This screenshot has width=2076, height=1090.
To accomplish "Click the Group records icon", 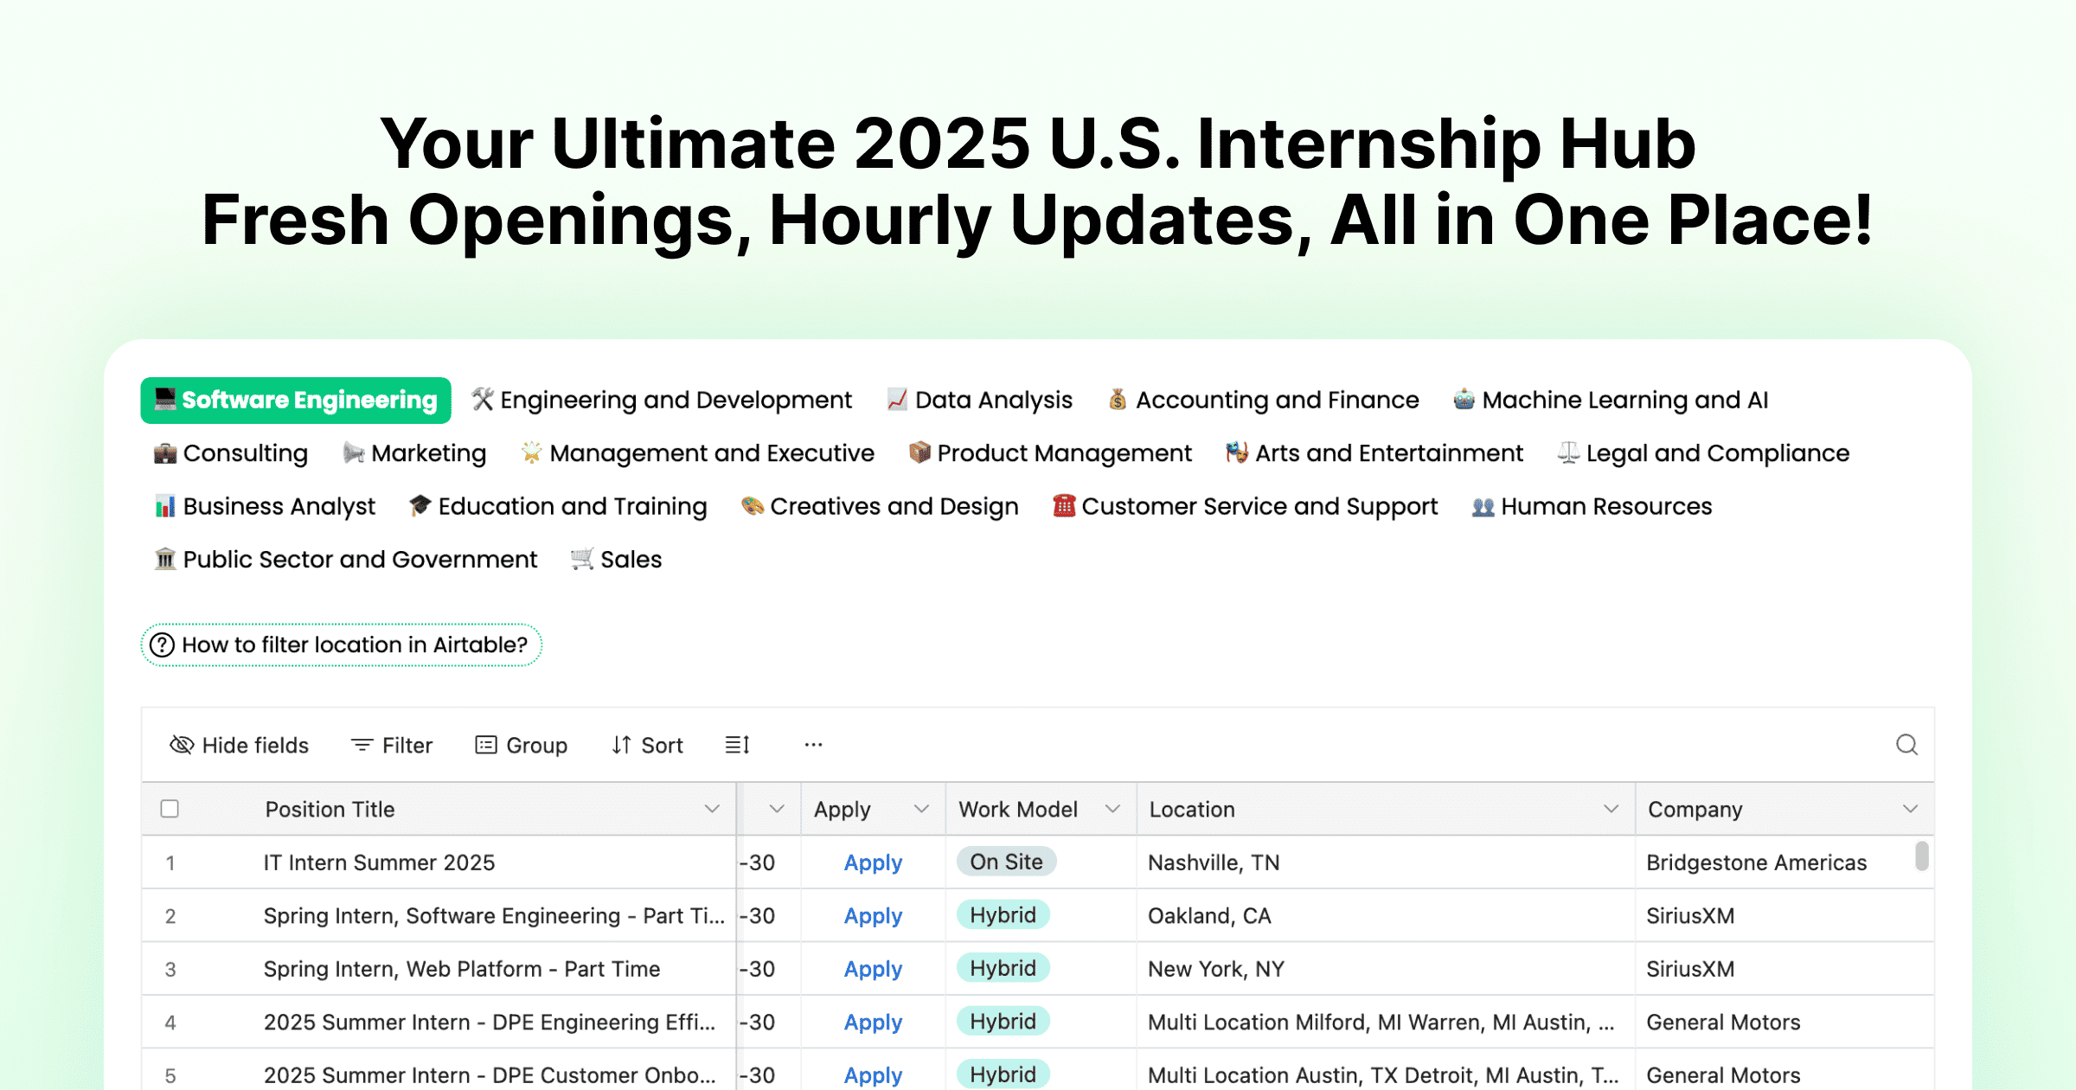I will pyautogui.click(x=486, y=745).
